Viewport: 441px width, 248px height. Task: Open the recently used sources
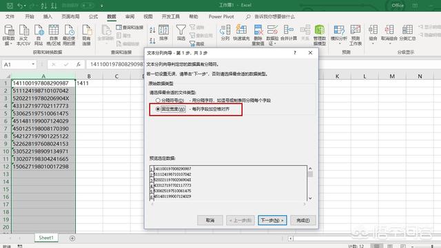tap(69, 35)
